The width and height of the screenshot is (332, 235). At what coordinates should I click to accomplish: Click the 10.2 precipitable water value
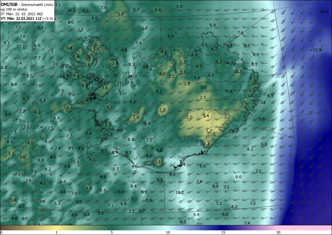(180, 192)
